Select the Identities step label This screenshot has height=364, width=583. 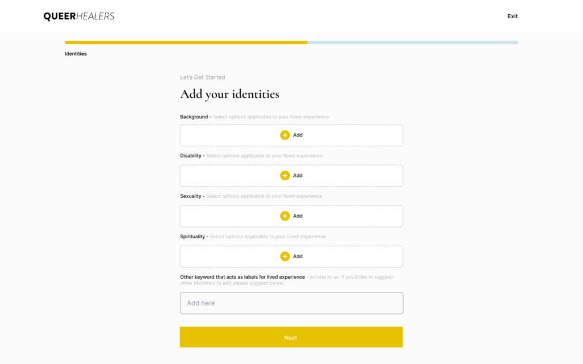pos(76,54)
